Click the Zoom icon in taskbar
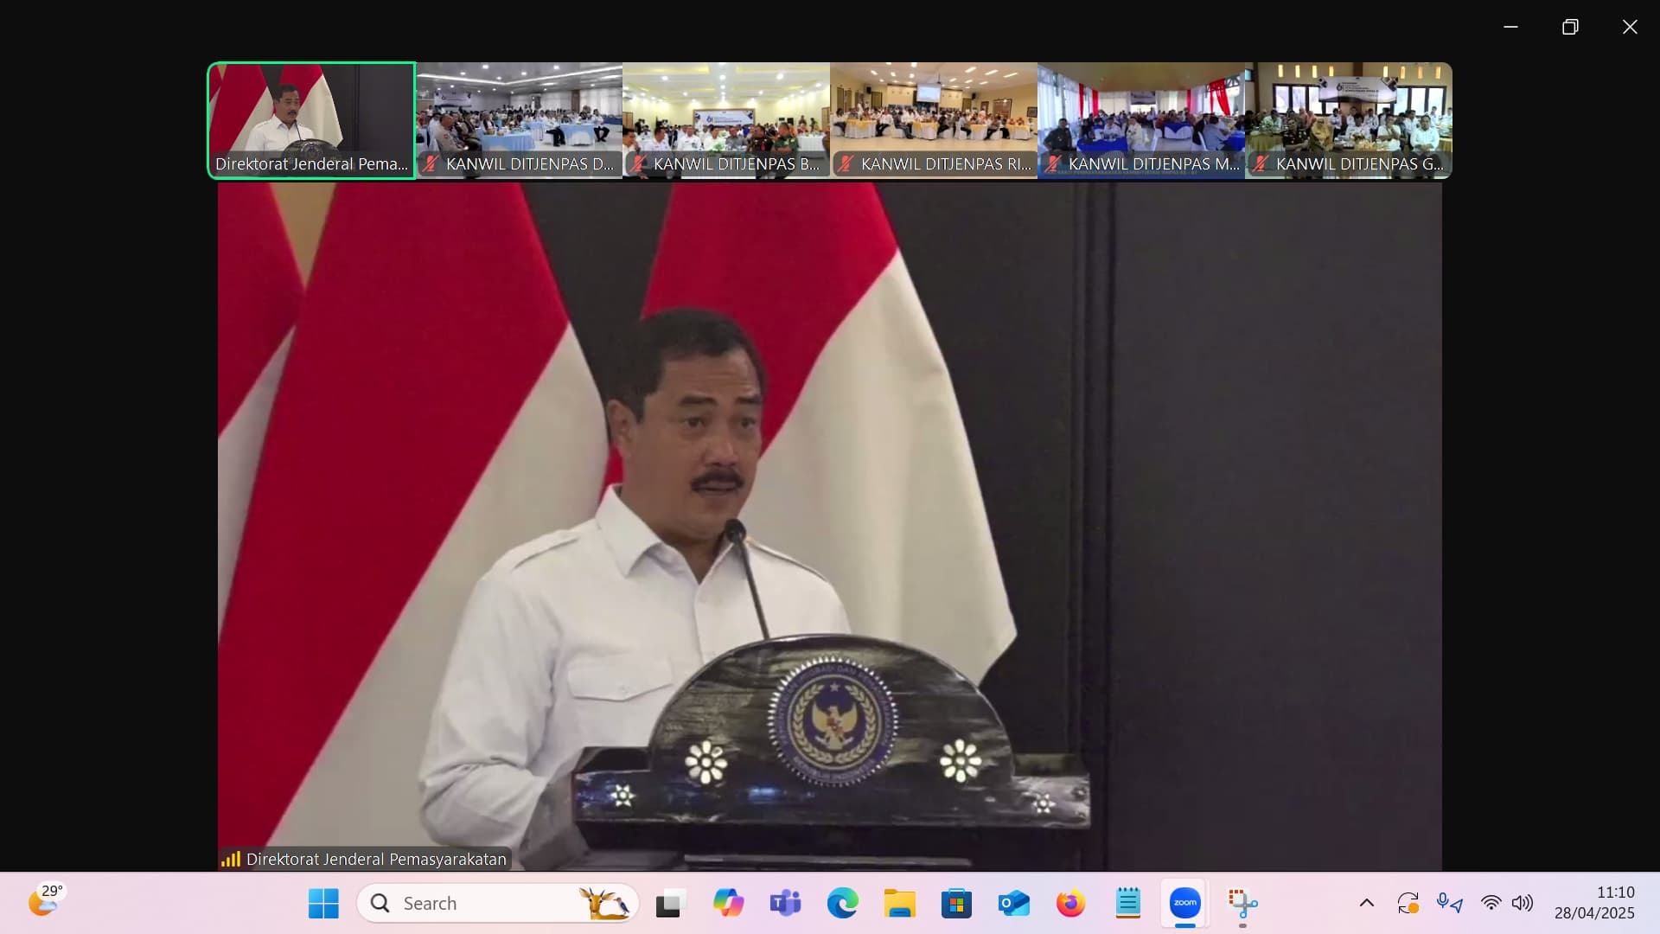Viewport: 1660px width, 934px height. point(1184,903)
